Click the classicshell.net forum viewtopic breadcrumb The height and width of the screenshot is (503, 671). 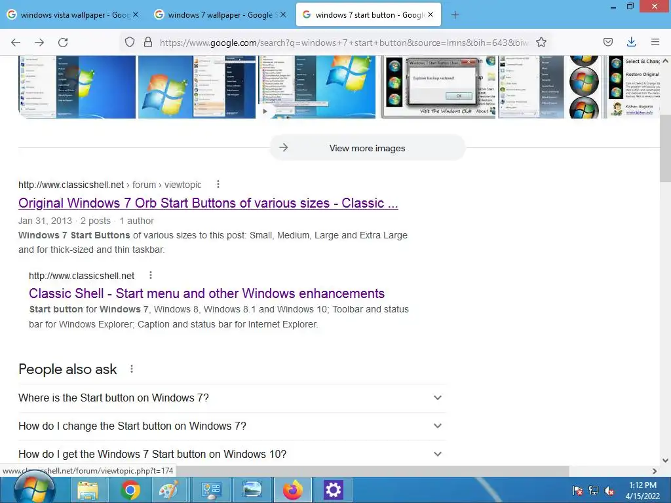coord(109,185)
